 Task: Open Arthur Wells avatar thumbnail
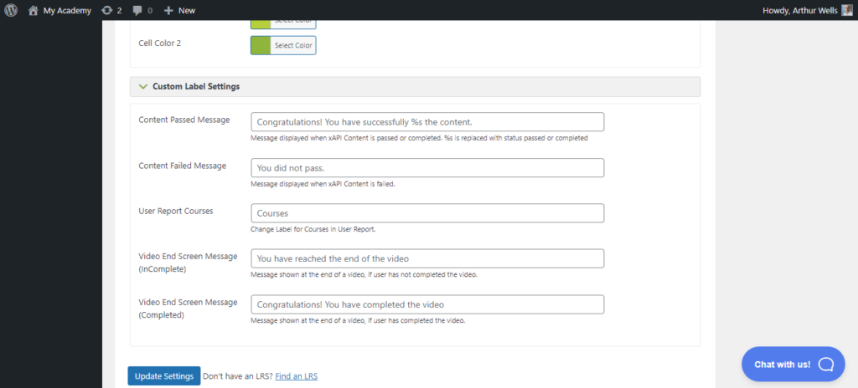(847, 10)
